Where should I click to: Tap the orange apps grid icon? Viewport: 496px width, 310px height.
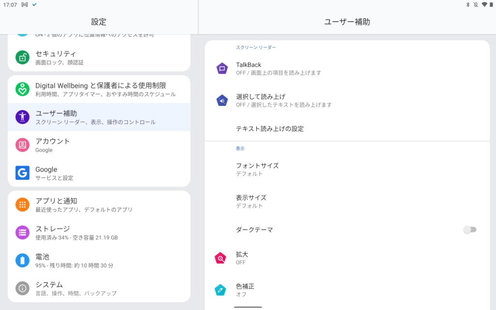(22, 204)
